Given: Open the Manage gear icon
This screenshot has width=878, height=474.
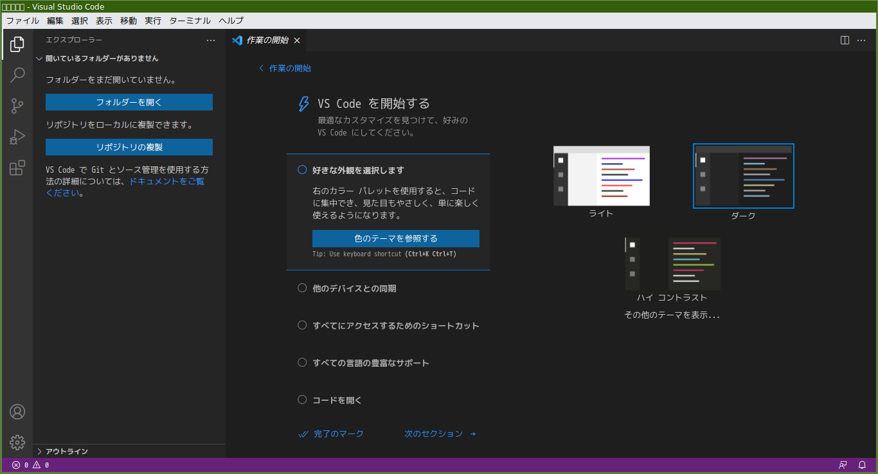Looking at the screenshot, I should [x=17, y=443].
